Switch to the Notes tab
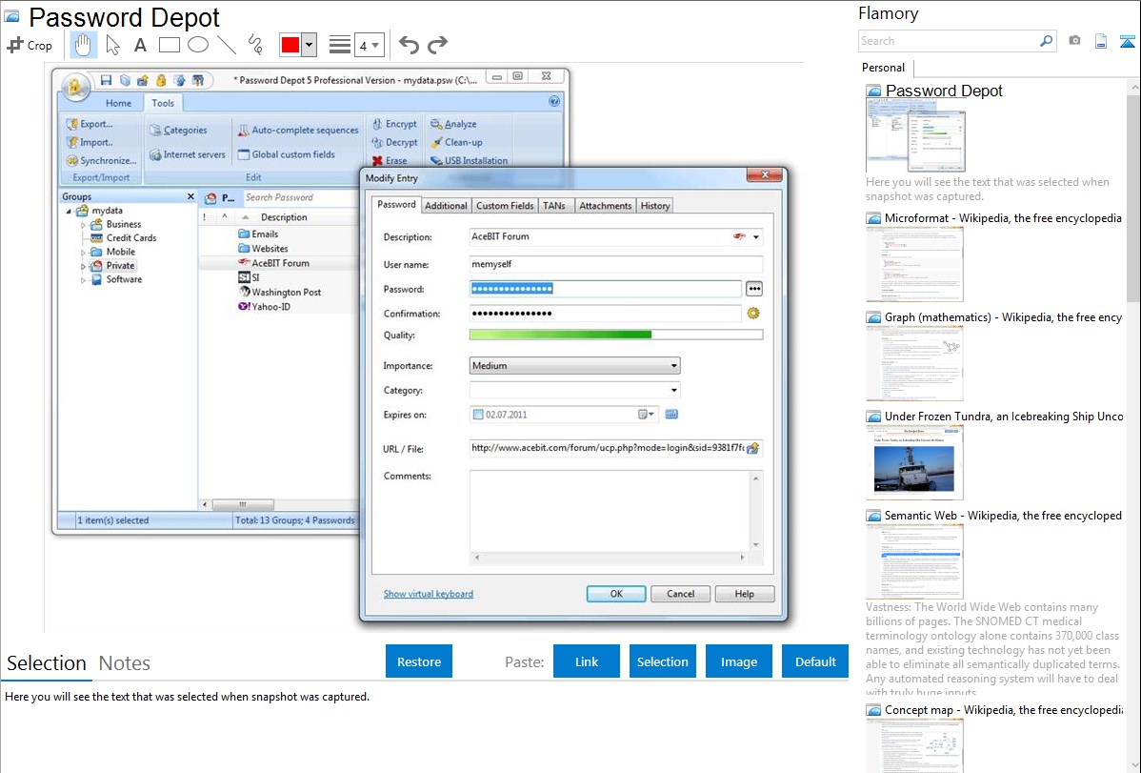Viewport: 1141px width, 773px height. coord(125,663)
